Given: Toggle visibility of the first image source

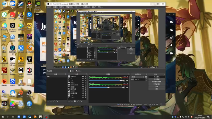Looking at the screenshot, I should coord(83,76).
